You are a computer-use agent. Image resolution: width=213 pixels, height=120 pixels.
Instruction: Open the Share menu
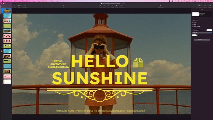(x=47, y=1)
